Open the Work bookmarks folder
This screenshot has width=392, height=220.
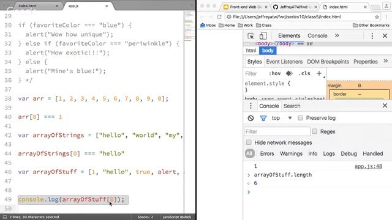(x=245, y=25)
